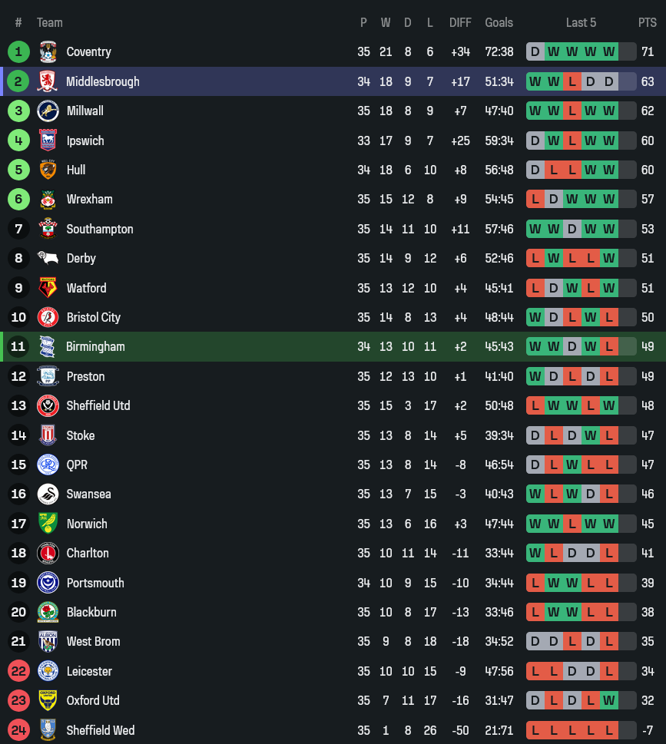Open the Birmingham team link
Viewport: 666px width, 744px height.
[x=95, y=346]
